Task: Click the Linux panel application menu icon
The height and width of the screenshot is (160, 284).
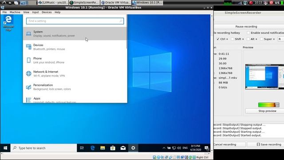Action: (x=4, y=3)
